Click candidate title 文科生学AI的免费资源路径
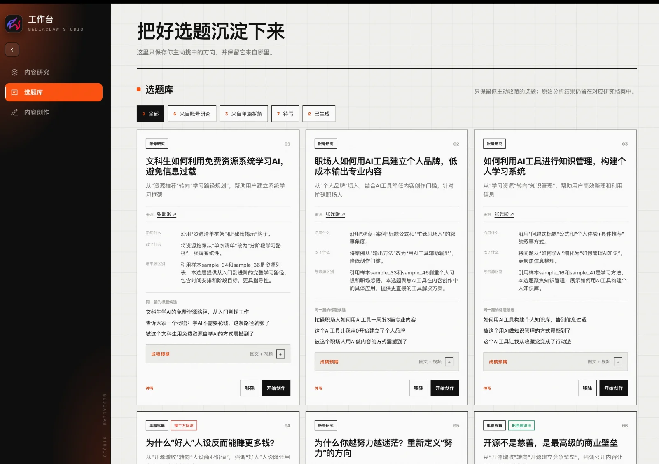This screenshot has width=659, height=464. 197,312
